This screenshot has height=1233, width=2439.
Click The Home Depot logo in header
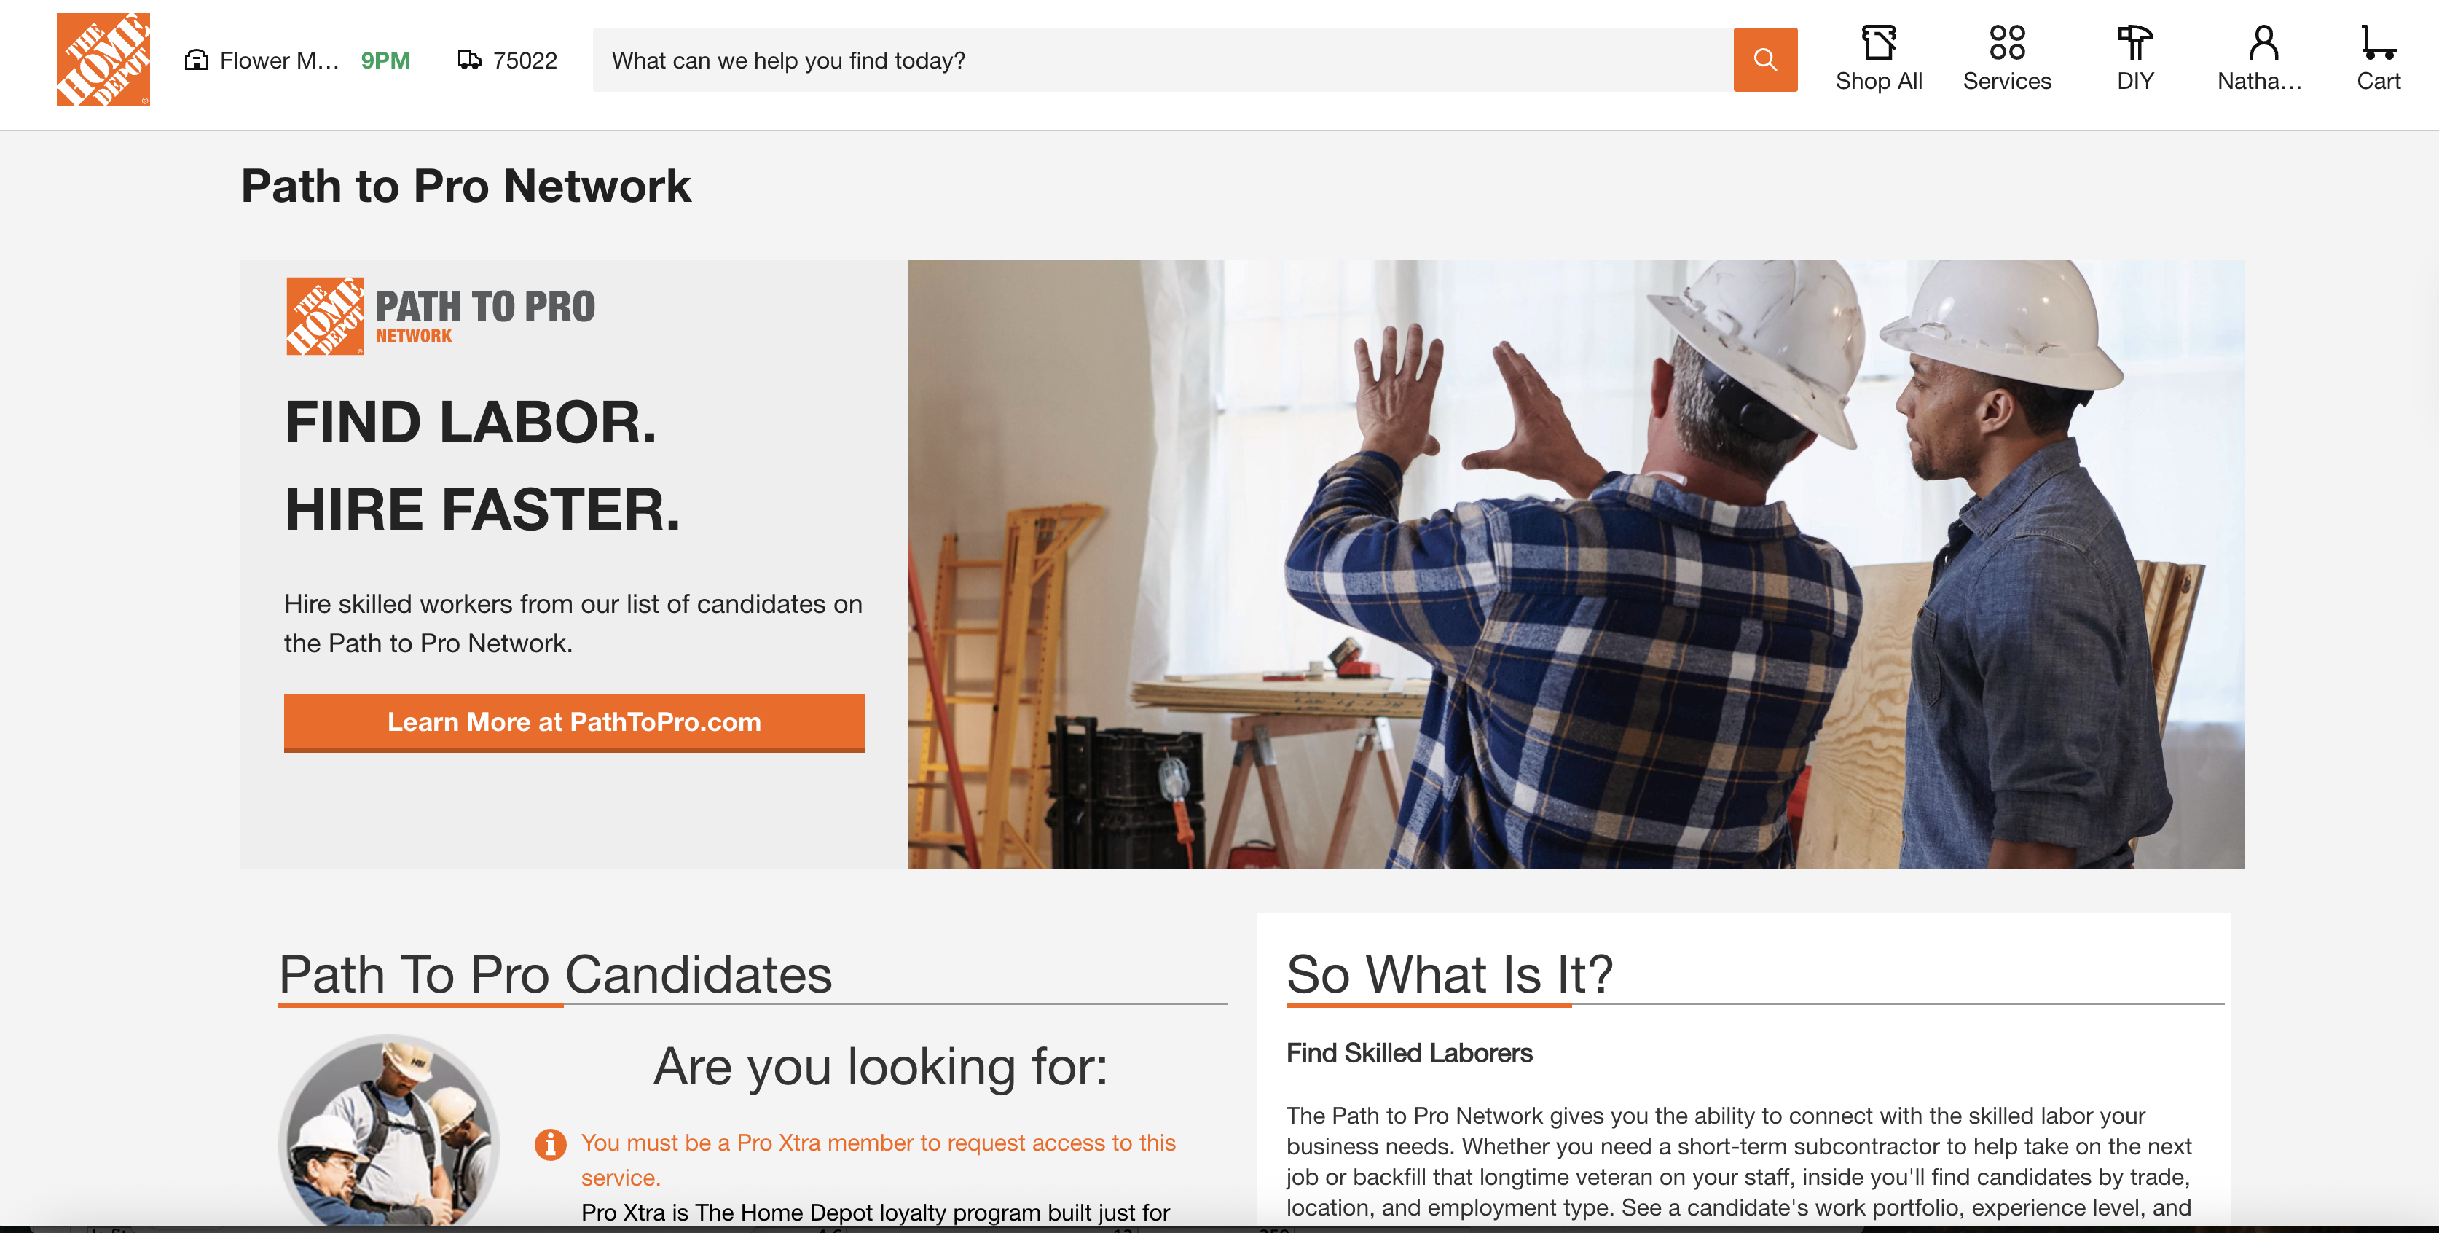point(103,60)
